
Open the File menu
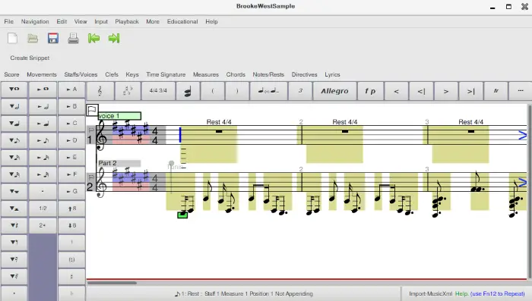point(9,21)
